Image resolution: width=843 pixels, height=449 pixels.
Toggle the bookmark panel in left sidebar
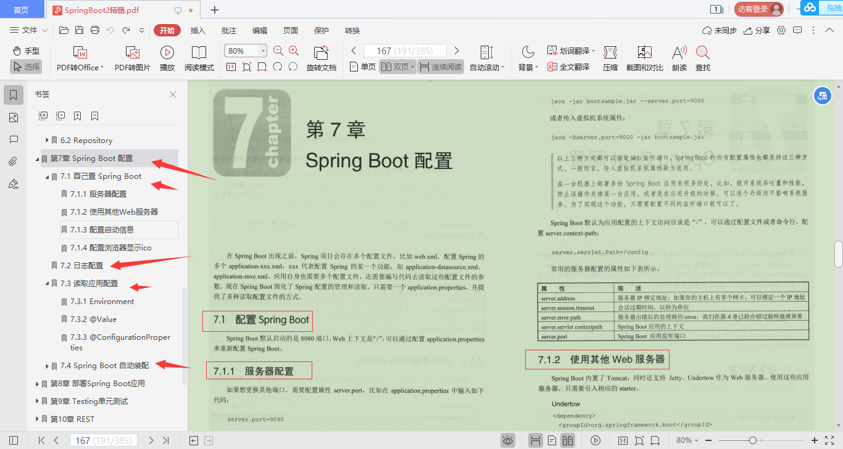(14, 95)
